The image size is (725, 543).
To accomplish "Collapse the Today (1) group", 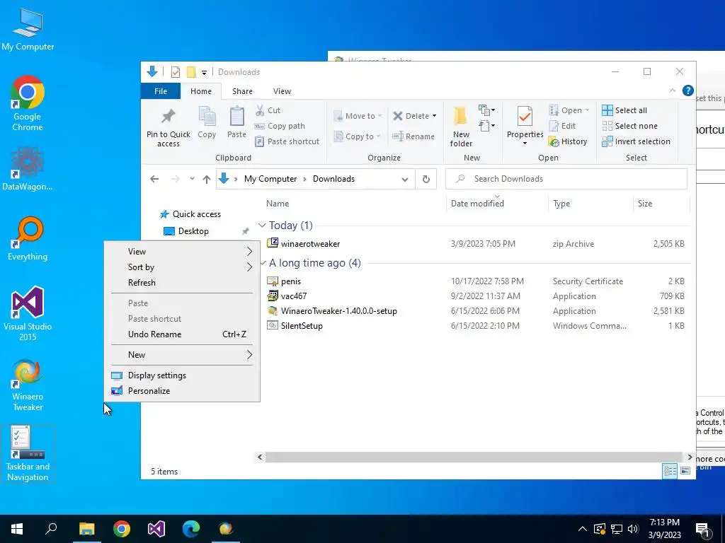I will pos(262,226).
